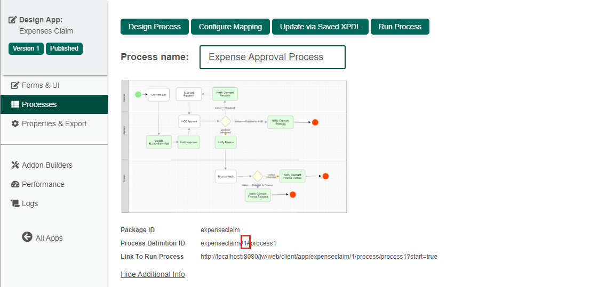
Task: Click the Performance gauge icon
Action: coord(15,184)
